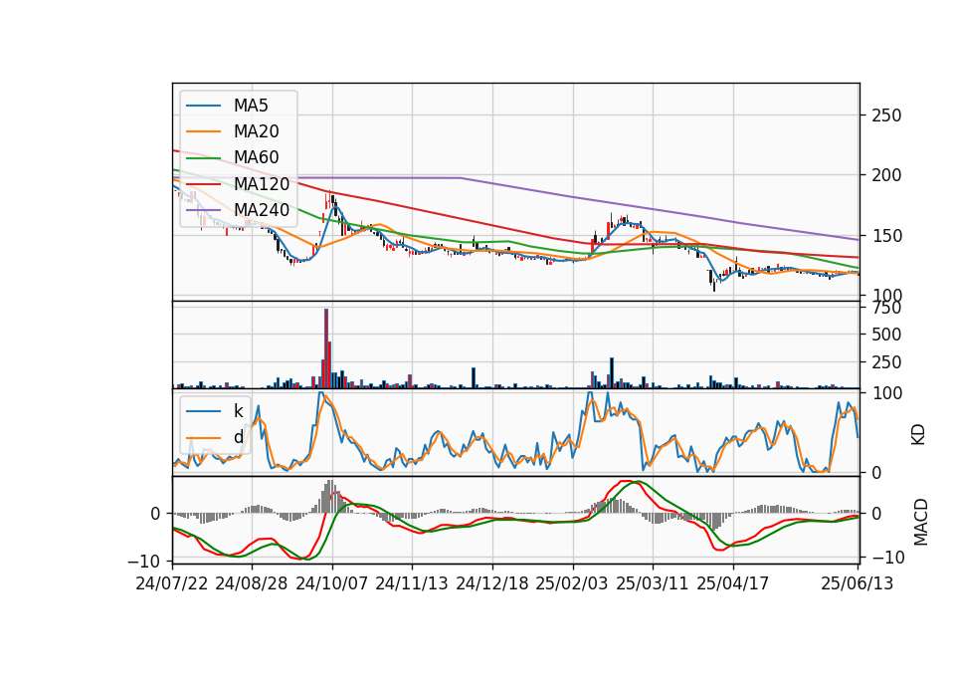Click the 24/08/28 date label
This screenshot has width=955, height=687.
click(x=252, y=583)
